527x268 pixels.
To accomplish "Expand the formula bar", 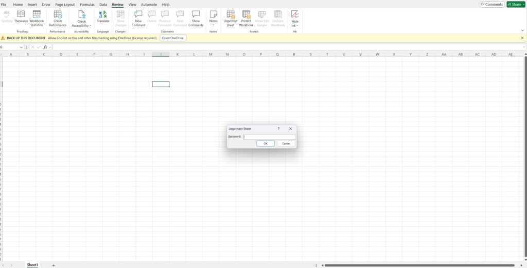I will [x=524, y=47].
